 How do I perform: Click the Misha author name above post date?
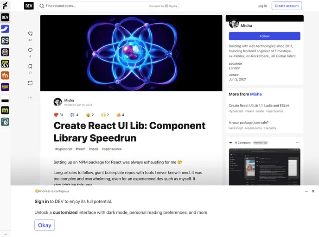pyautogui.click(x=69, y=100)
